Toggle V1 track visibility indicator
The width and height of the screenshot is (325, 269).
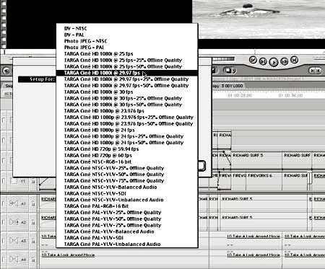pos(4,181)
